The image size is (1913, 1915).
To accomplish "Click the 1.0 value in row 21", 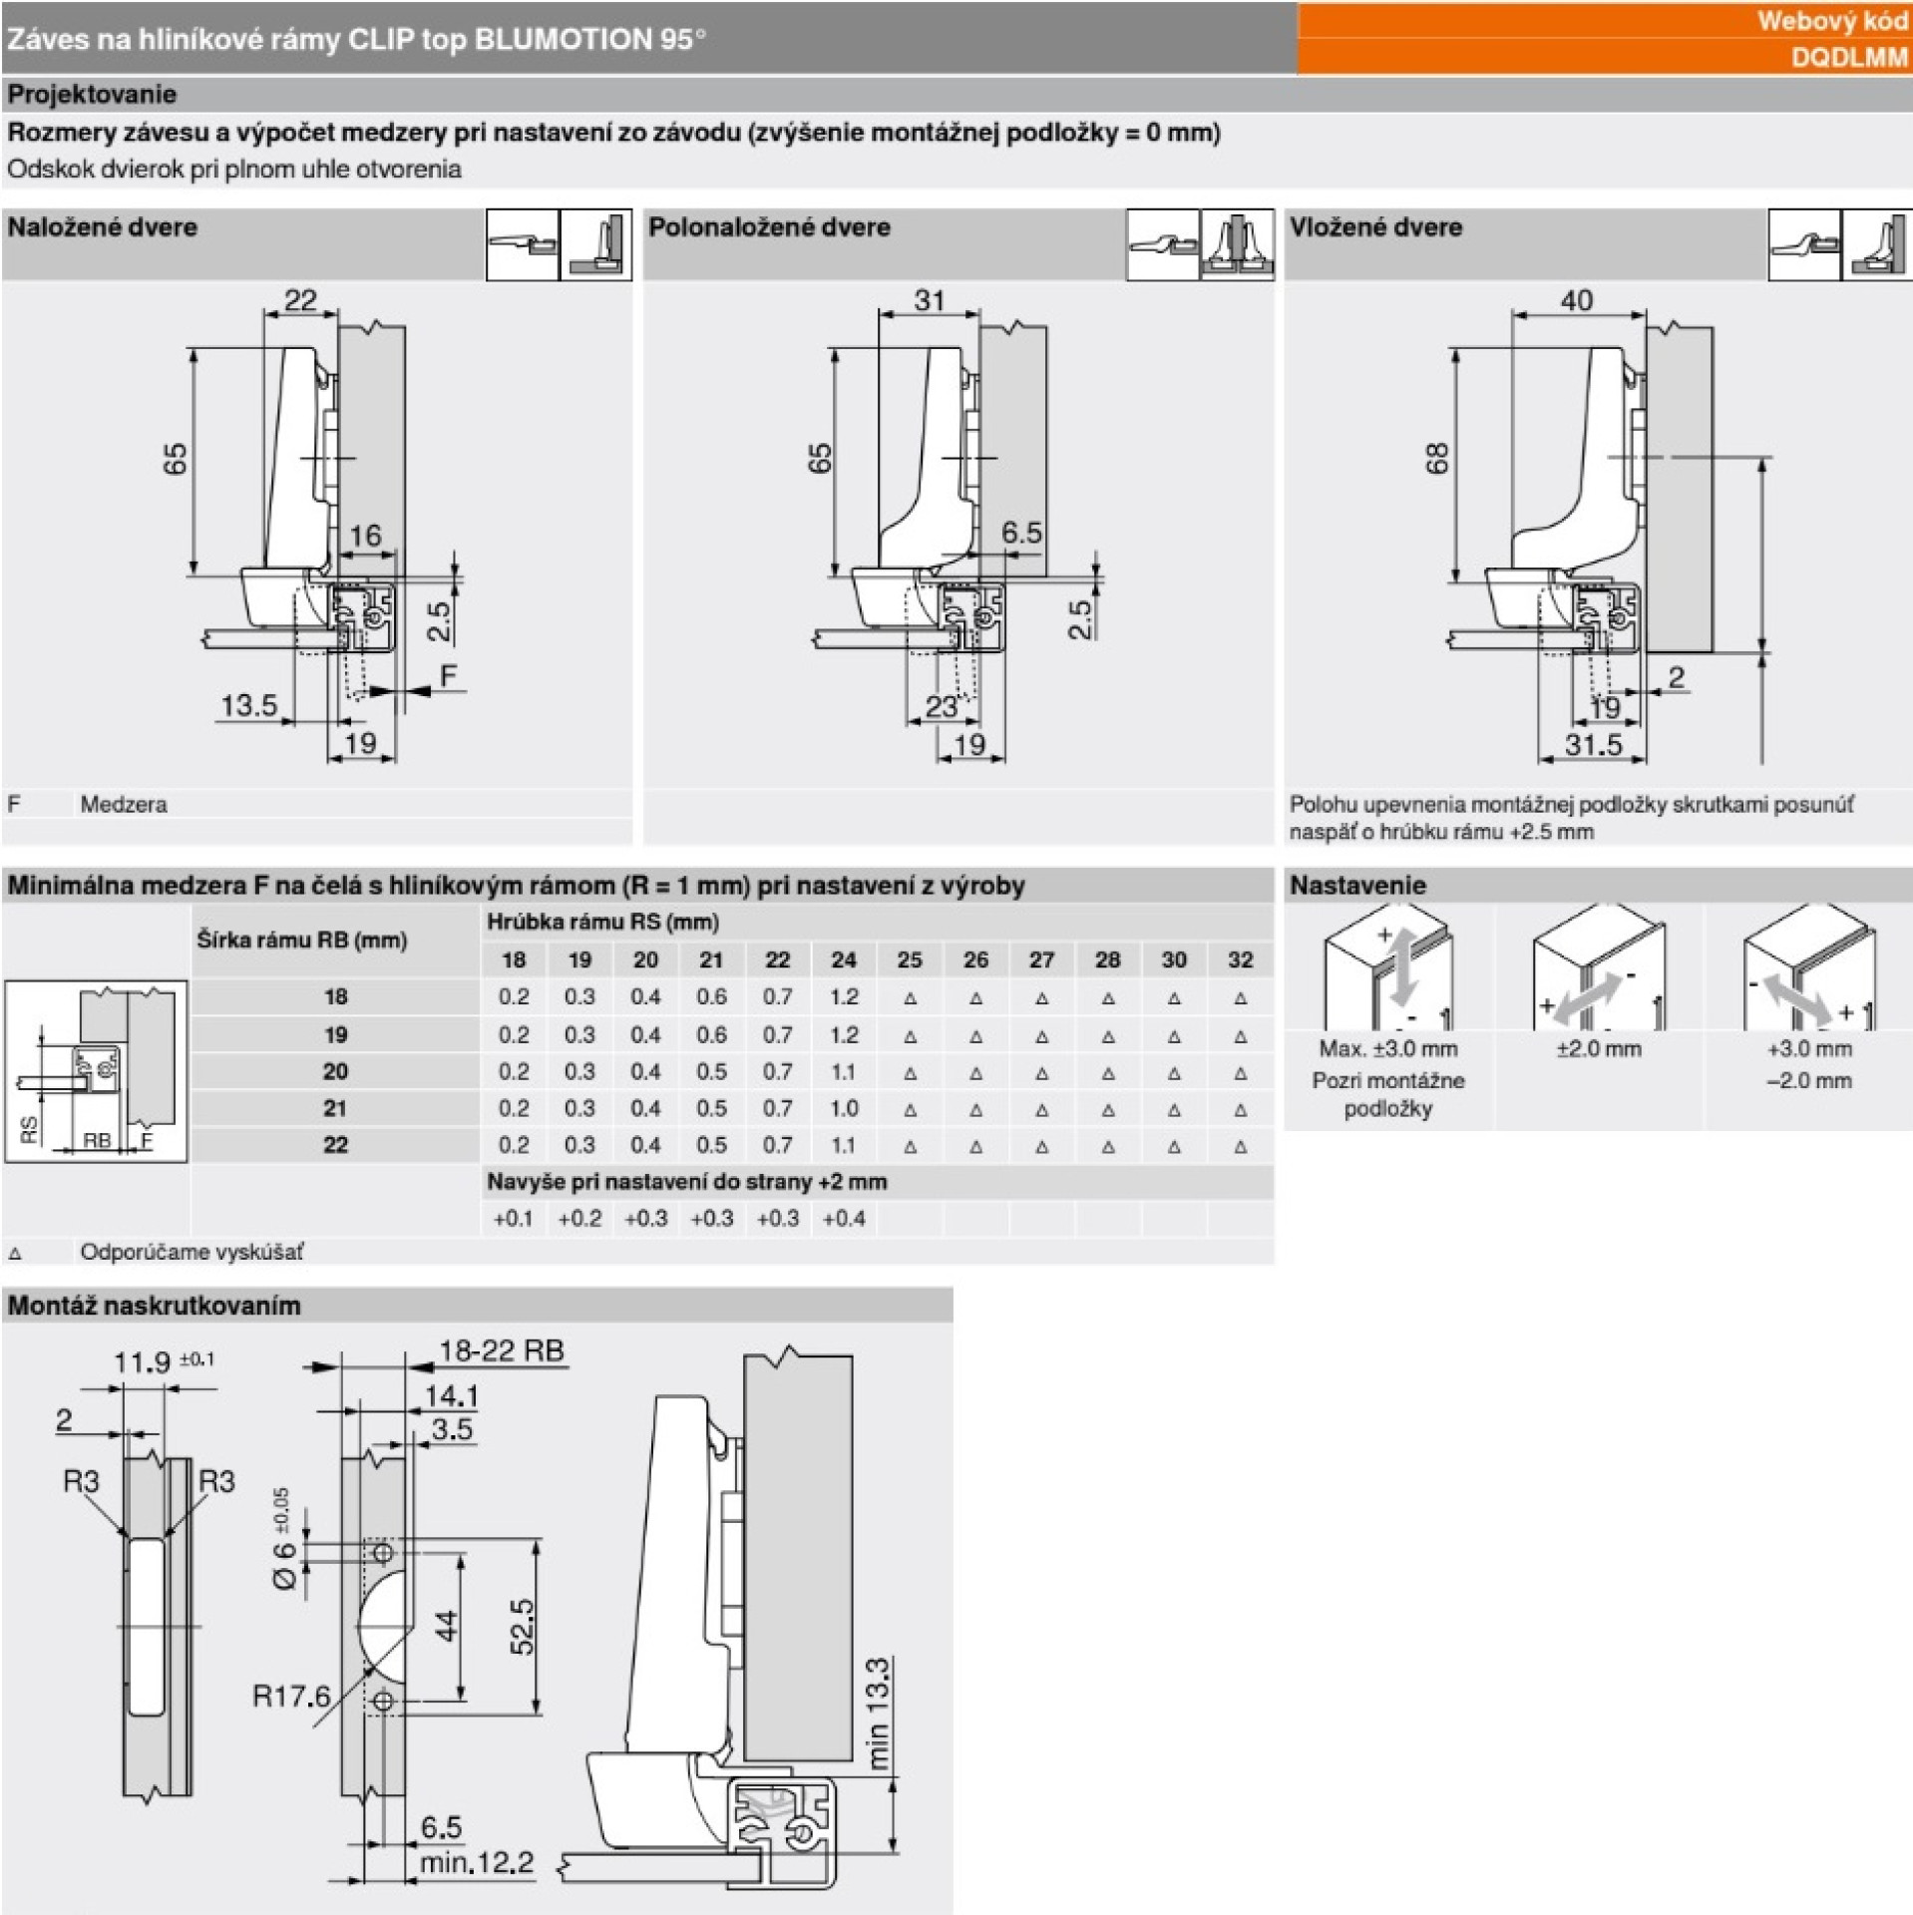I will [x=844, y=1108].
